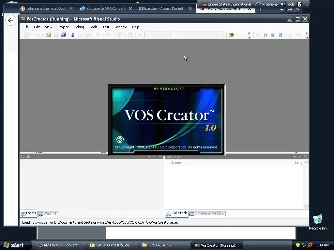
Task: Open the View menu
Action: [49, 27]
